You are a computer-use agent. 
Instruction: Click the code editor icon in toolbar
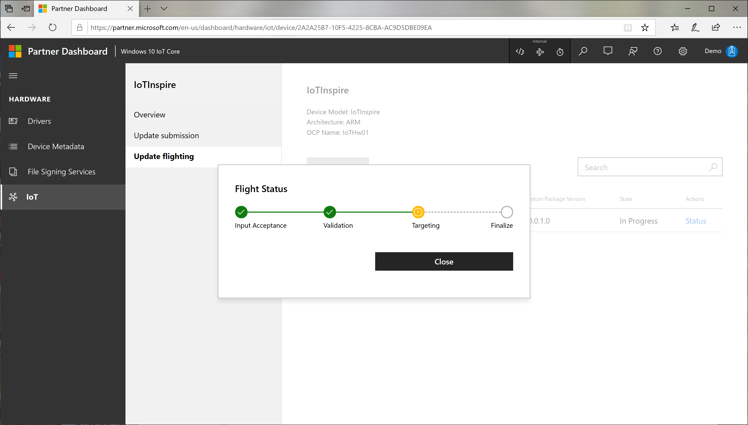(x=520, y=51)
